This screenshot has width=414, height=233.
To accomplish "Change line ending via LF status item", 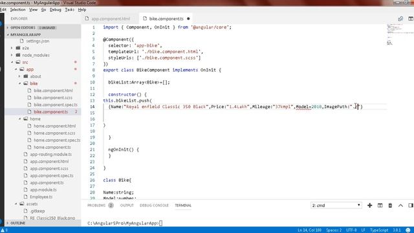I will click(x=364, y=230).
